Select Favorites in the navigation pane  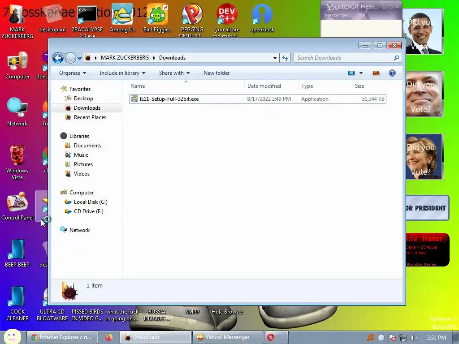[80, 89]
